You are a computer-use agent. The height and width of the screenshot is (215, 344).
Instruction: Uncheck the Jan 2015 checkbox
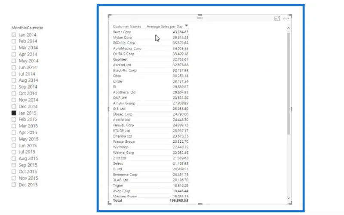point(14,113)
